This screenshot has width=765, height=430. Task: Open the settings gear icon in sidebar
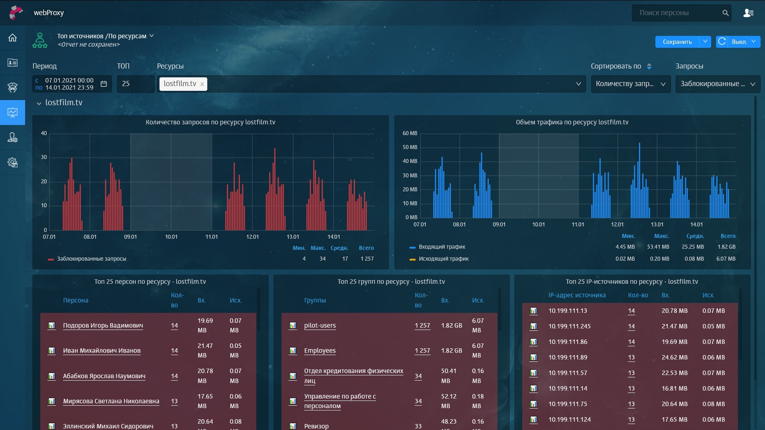pyautogui.click(x=12, y=162)
